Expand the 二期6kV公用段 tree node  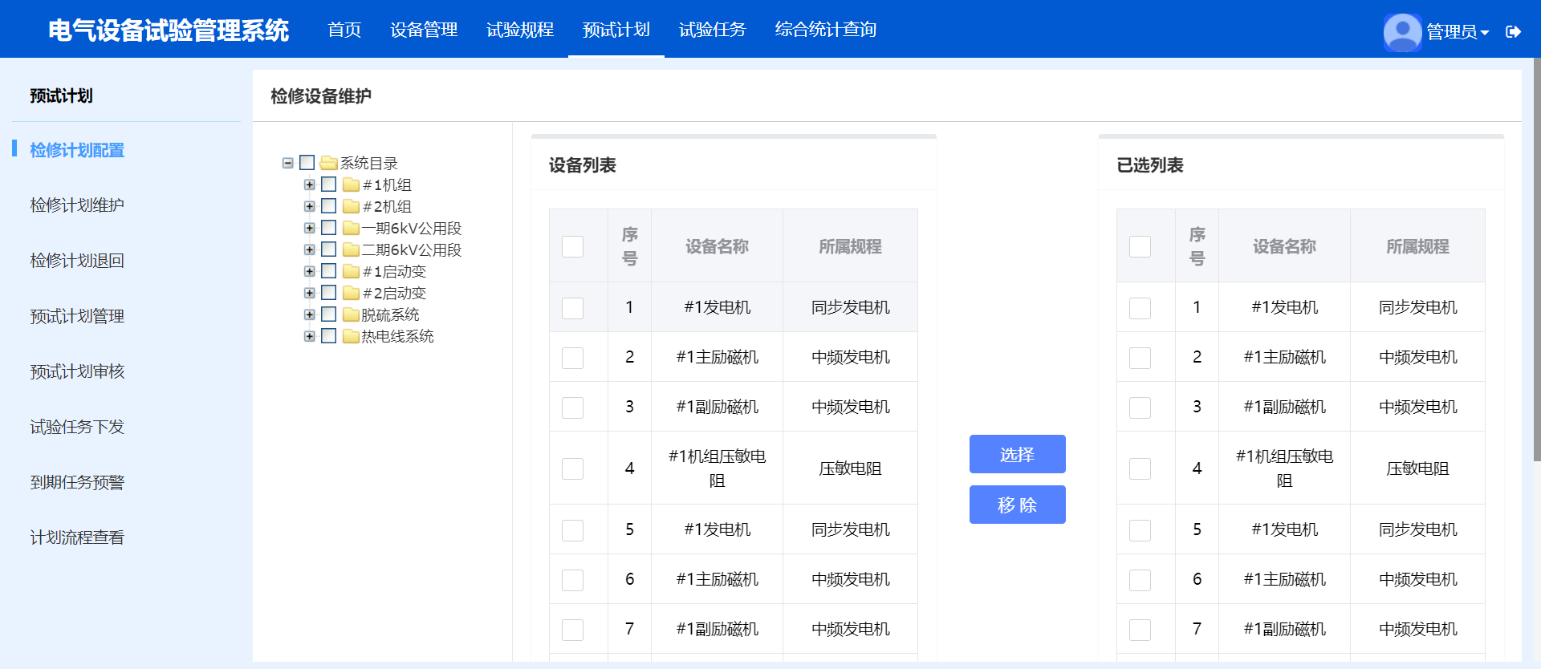[309, 249]
